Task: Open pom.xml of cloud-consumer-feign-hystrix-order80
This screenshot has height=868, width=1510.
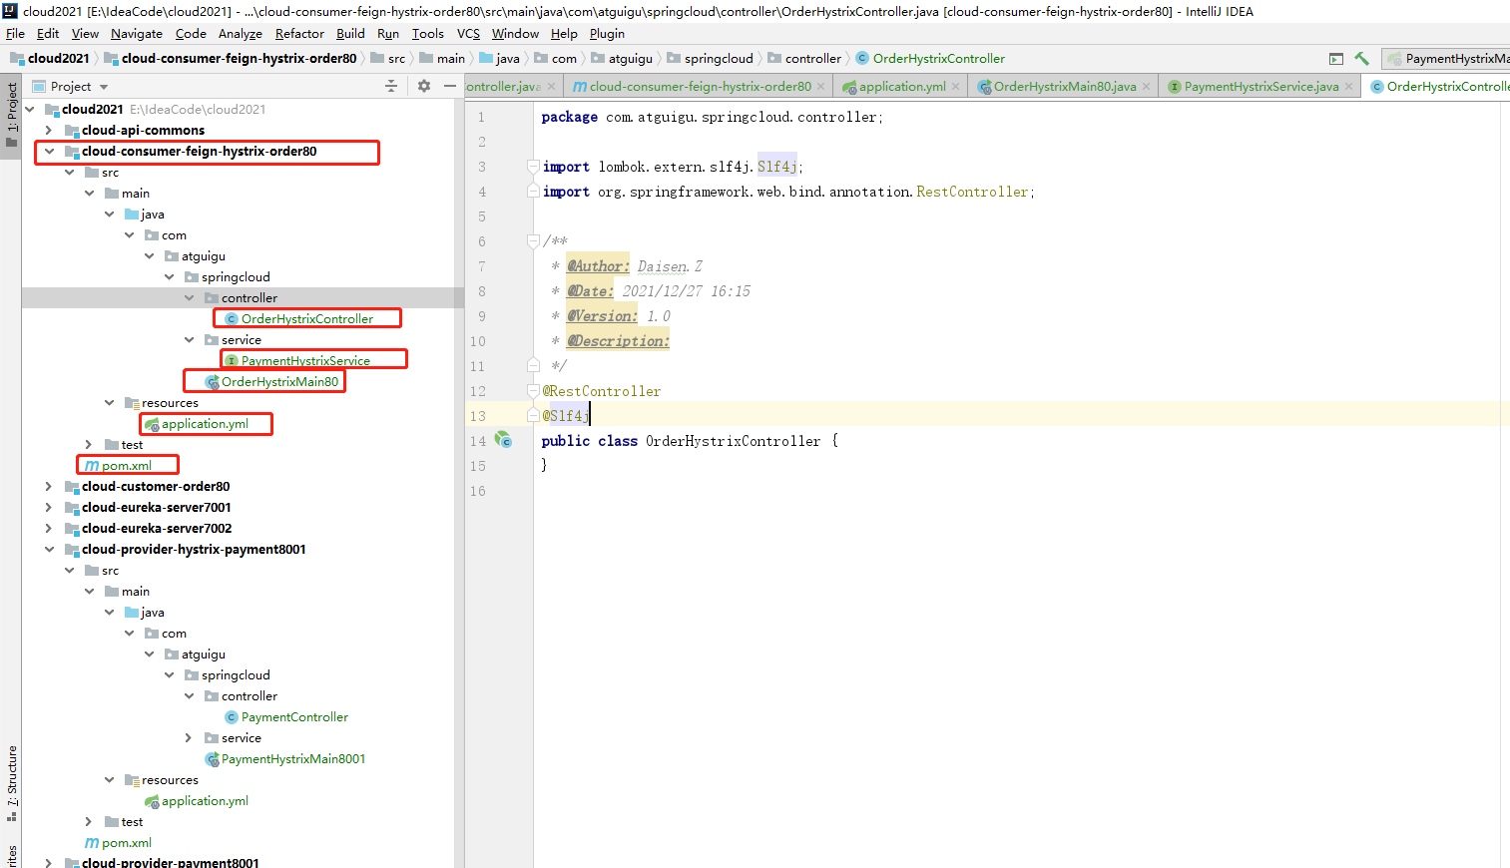Action: click(x=127, y=466)
